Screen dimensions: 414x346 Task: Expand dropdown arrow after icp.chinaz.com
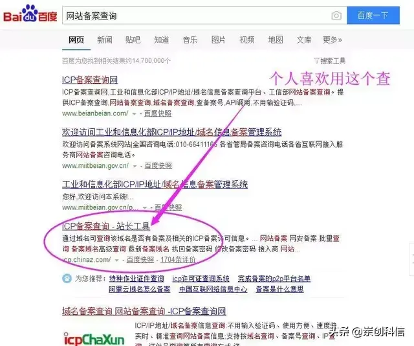pos(116,260)
